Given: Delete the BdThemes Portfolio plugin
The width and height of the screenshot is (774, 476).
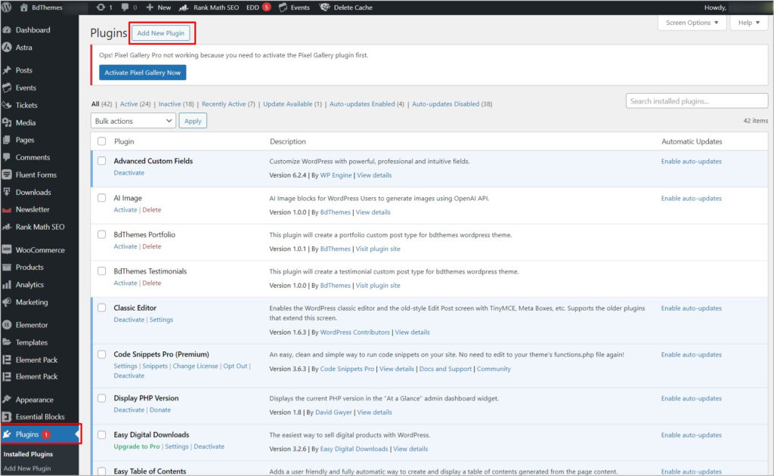Looking at the screenshot, I should tap(151, 246).
